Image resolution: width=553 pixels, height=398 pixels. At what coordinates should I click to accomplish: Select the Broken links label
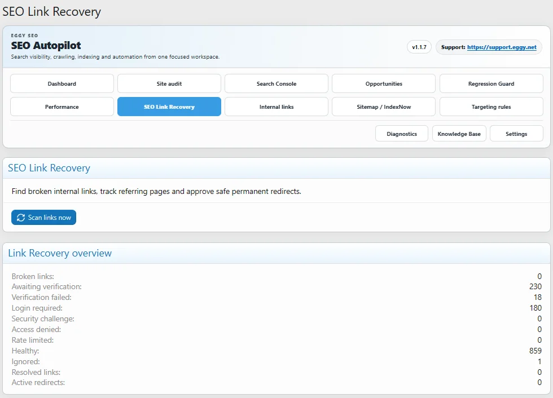point(33,276)
